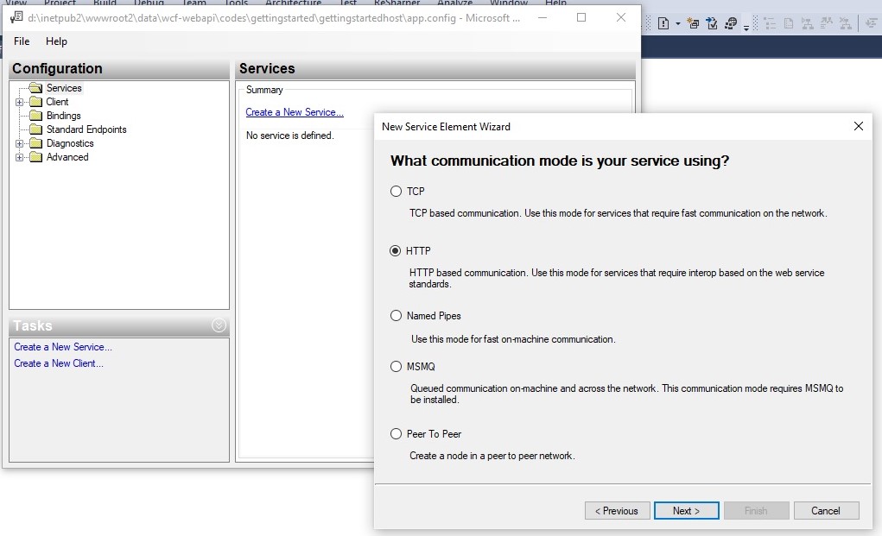Expand the Client tree node
This screenshot has width=882, height=536.
pos(18,102)
